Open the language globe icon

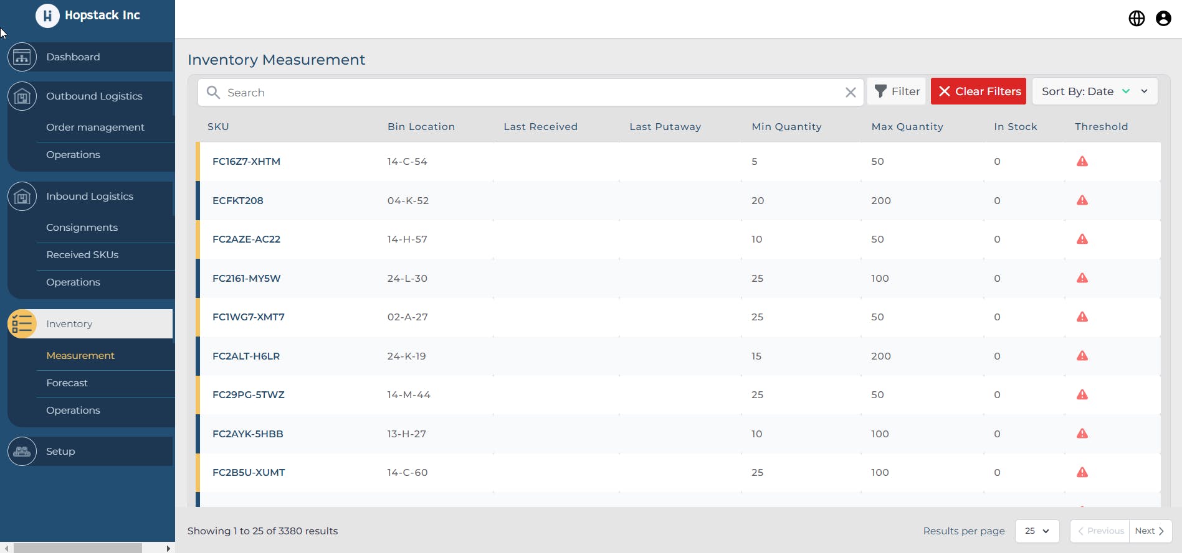tap(1137, 19)
